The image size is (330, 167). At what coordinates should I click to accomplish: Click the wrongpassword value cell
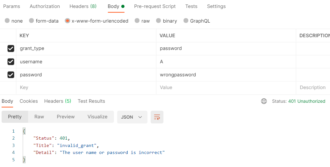click(x=178, y=75)
